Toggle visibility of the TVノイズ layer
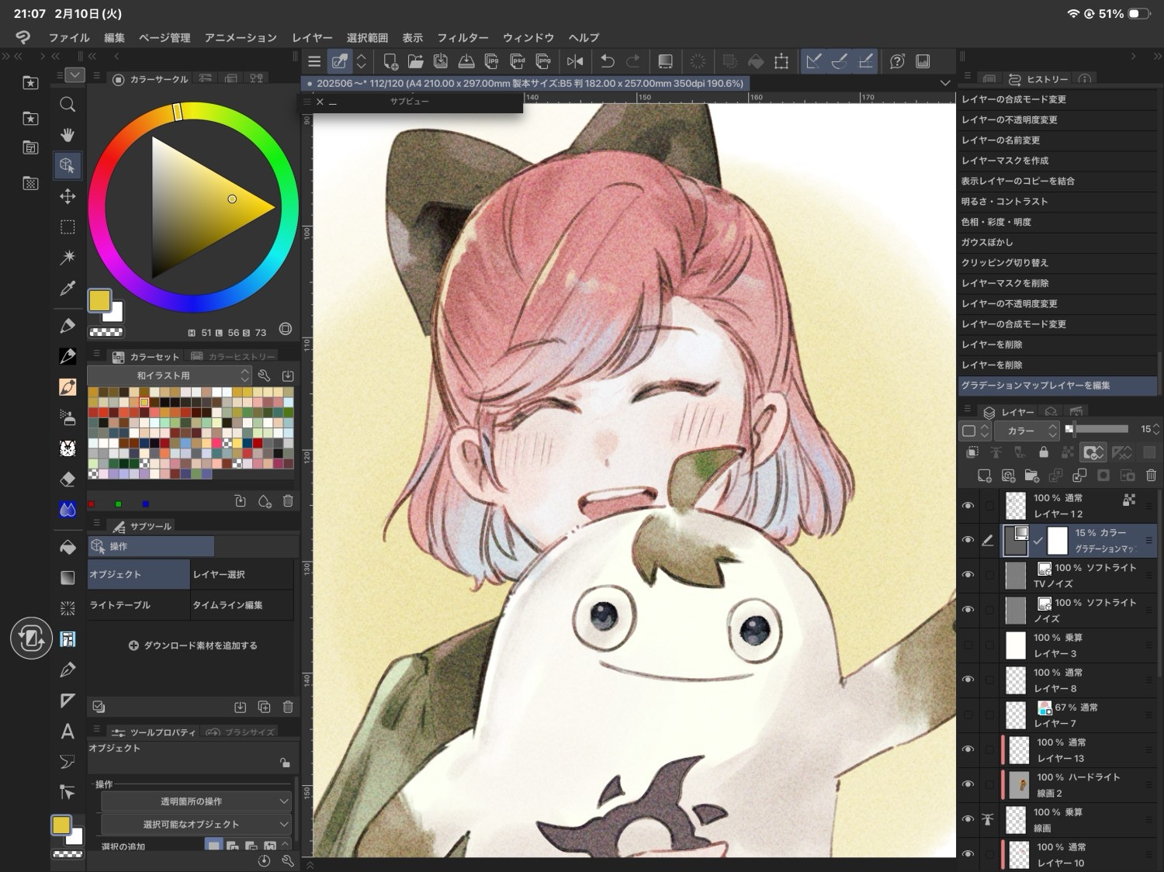Viewport: 1164px width, 872px height. tap(968, 575)
